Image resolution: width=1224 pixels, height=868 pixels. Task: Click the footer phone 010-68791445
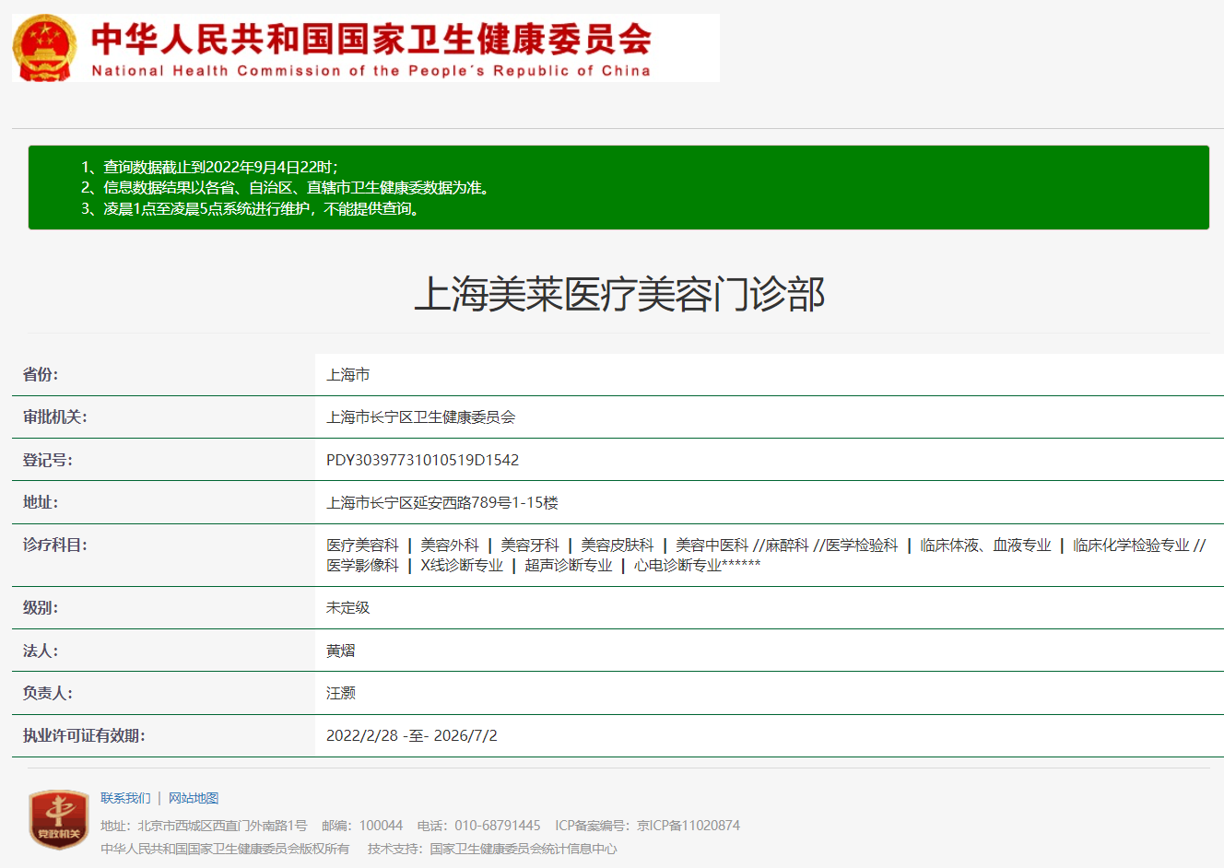coord(498,826)
